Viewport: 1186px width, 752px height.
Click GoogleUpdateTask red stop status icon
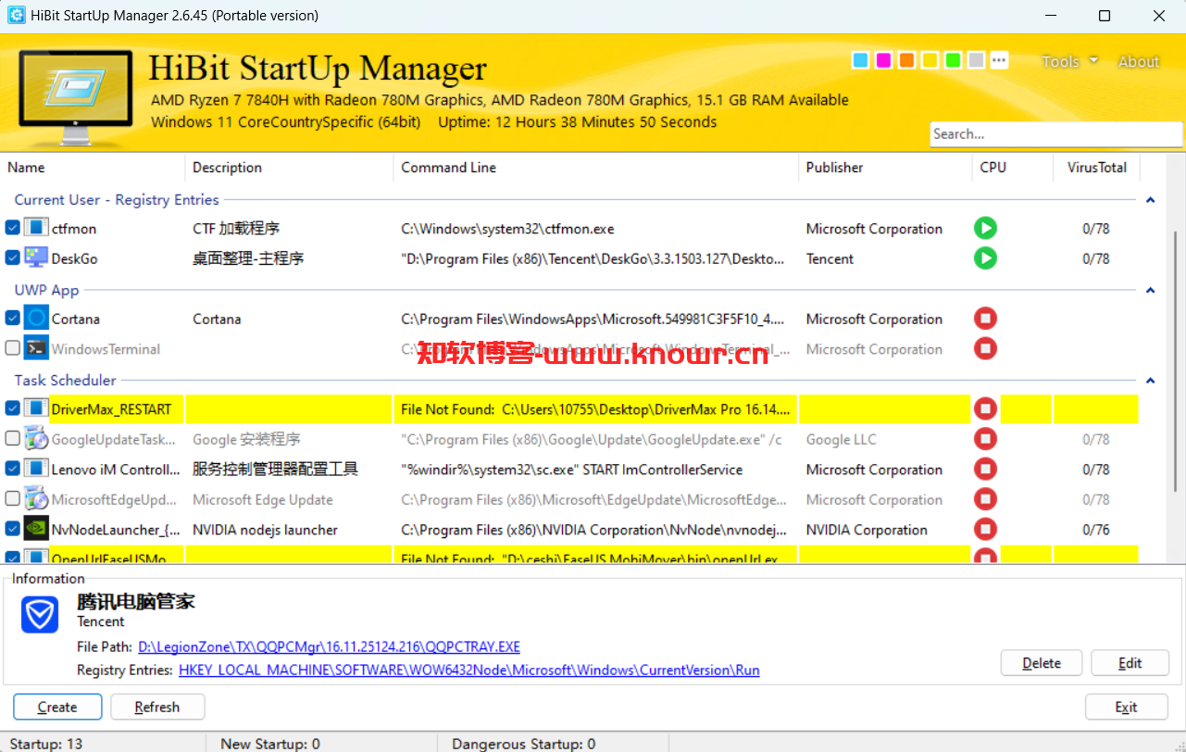tap(985, 439)
